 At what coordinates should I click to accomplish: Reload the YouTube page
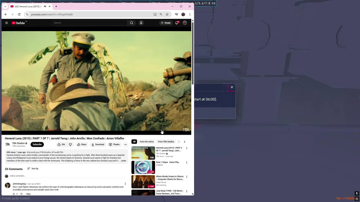coord(19,14)
